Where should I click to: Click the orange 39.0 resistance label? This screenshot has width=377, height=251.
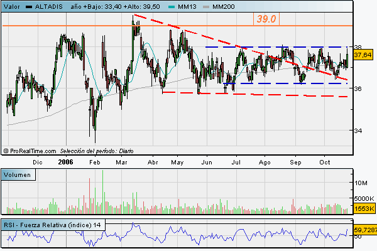click(266, 19)
